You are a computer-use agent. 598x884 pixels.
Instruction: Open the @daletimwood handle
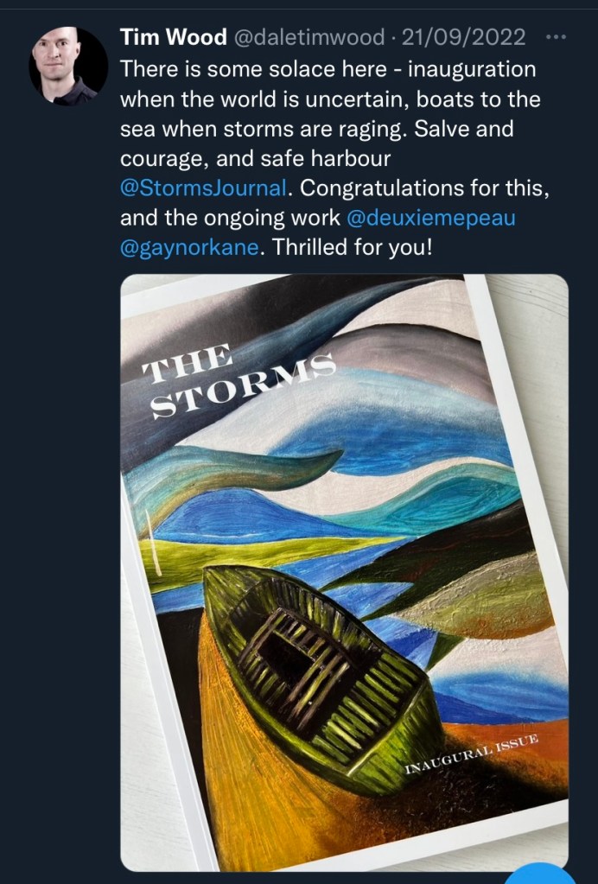[297, 37]
